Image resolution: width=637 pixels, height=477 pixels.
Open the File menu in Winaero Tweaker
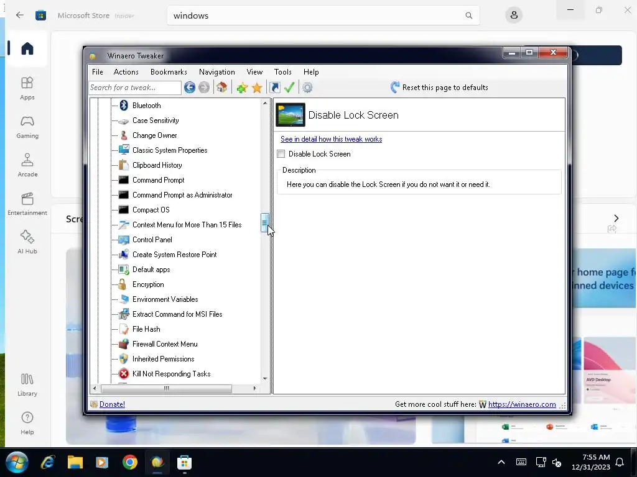pyautogui.click(x=98, y=72)
